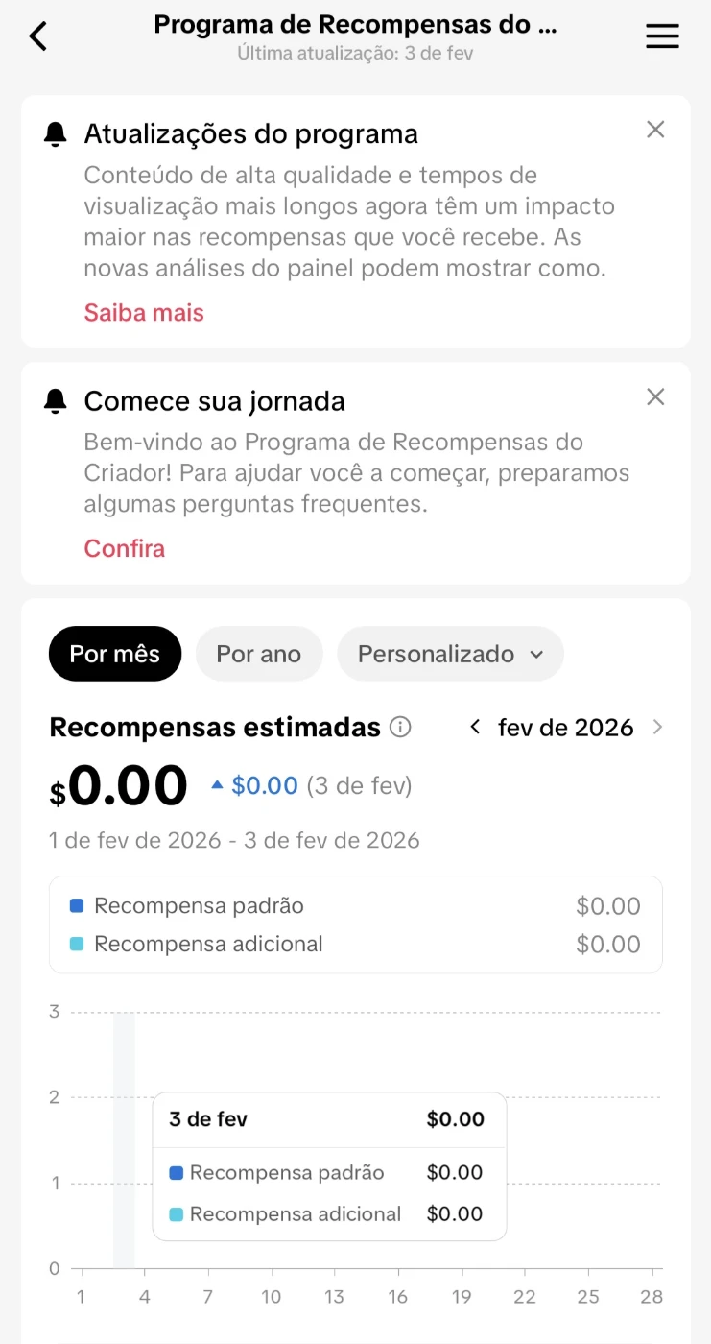Viewport: 711px width, 1344px height.
Task: Click the Recompensa adicional cyan legend swatch
Action: (x=77, y=944)
